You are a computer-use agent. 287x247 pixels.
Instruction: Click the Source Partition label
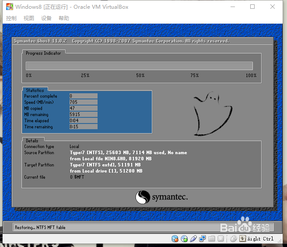tap(39, 153)
